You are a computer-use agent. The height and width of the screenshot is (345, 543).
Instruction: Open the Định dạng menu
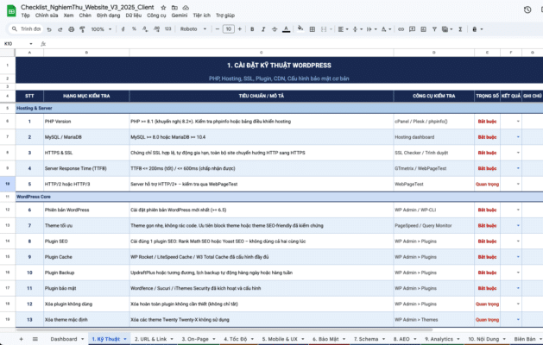coord(109,16)
